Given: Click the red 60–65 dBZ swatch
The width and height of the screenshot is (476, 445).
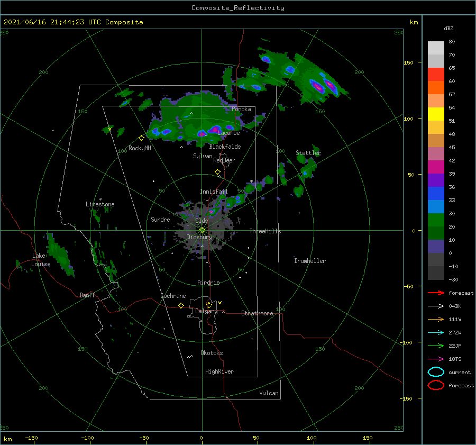Looking at the screenshot, I should (436, 74).
